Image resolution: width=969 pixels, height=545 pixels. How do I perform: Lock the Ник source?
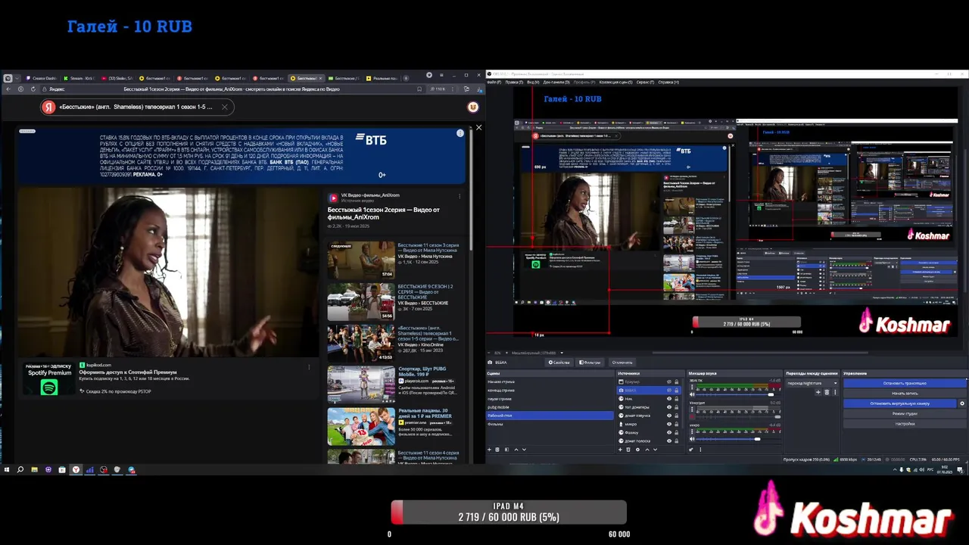(677, 399)
